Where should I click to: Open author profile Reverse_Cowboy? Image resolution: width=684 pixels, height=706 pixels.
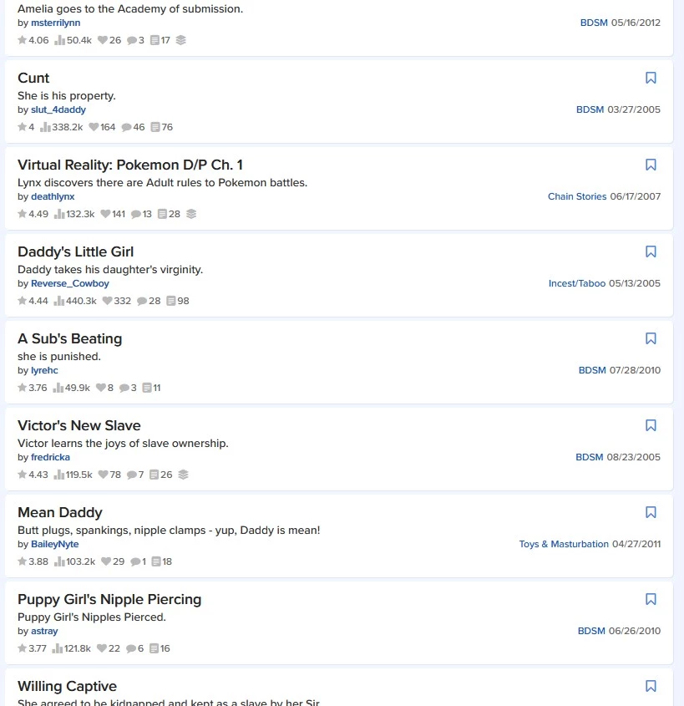pos(70,283)
